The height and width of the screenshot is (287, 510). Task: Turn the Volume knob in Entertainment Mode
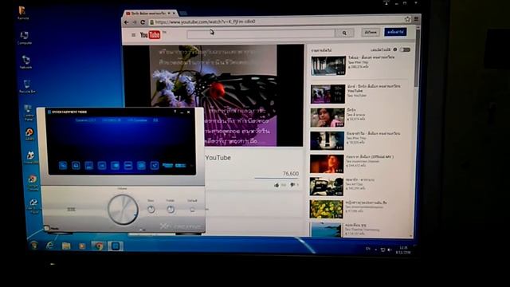pyautogui.click(x=123, y=210)
